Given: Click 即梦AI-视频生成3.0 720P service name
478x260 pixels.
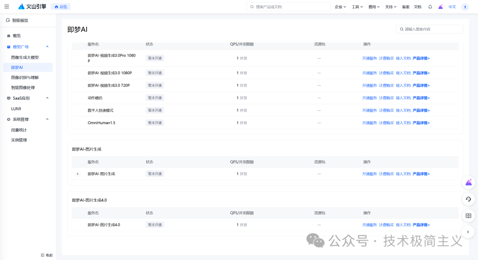Looking at the screenshot, I should coord(109,86).
